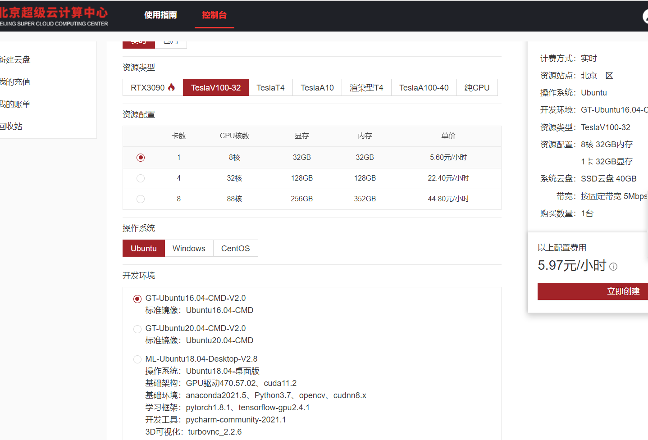Select CentOS as the operating system
The width and height of the screenshot is (648, 440).
coord(236,248)
